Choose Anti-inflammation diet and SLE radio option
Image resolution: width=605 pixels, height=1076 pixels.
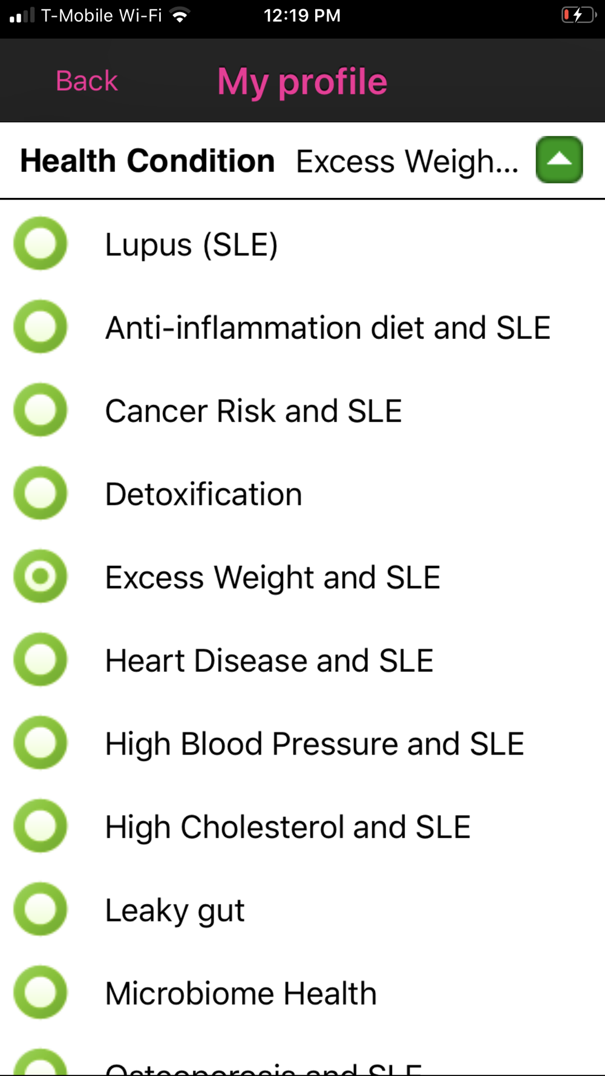pyautogui.click(x=41, y=327)
